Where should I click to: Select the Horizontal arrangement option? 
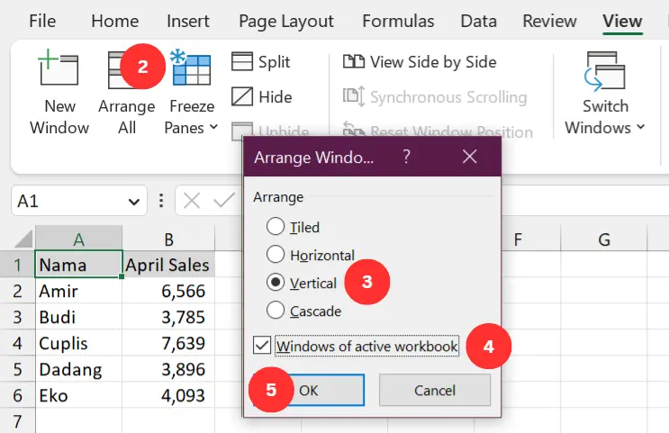click(276, 255)
